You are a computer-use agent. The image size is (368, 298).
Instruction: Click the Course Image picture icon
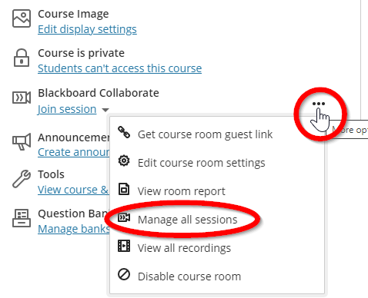point(22,18)
